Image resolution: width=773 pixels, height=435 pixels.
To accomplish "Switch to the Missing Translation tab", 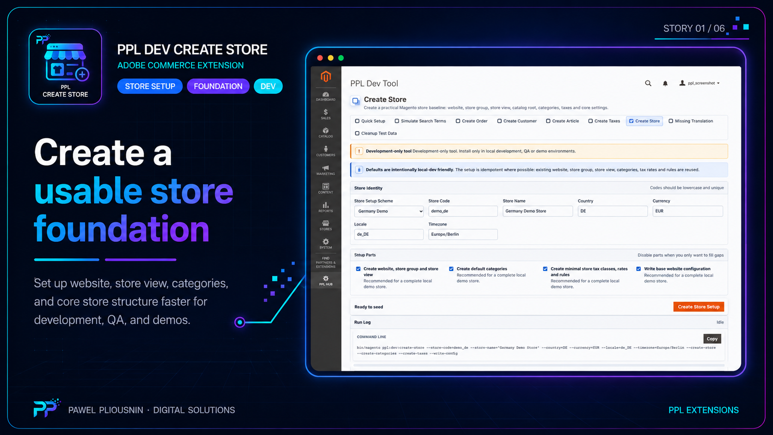I will point(691,121).
